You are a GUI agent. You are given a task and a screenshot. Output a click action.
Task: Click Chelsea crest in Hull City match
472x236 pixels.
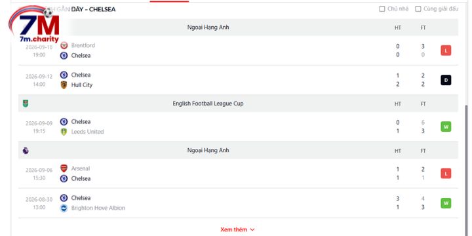coord(64,75)
